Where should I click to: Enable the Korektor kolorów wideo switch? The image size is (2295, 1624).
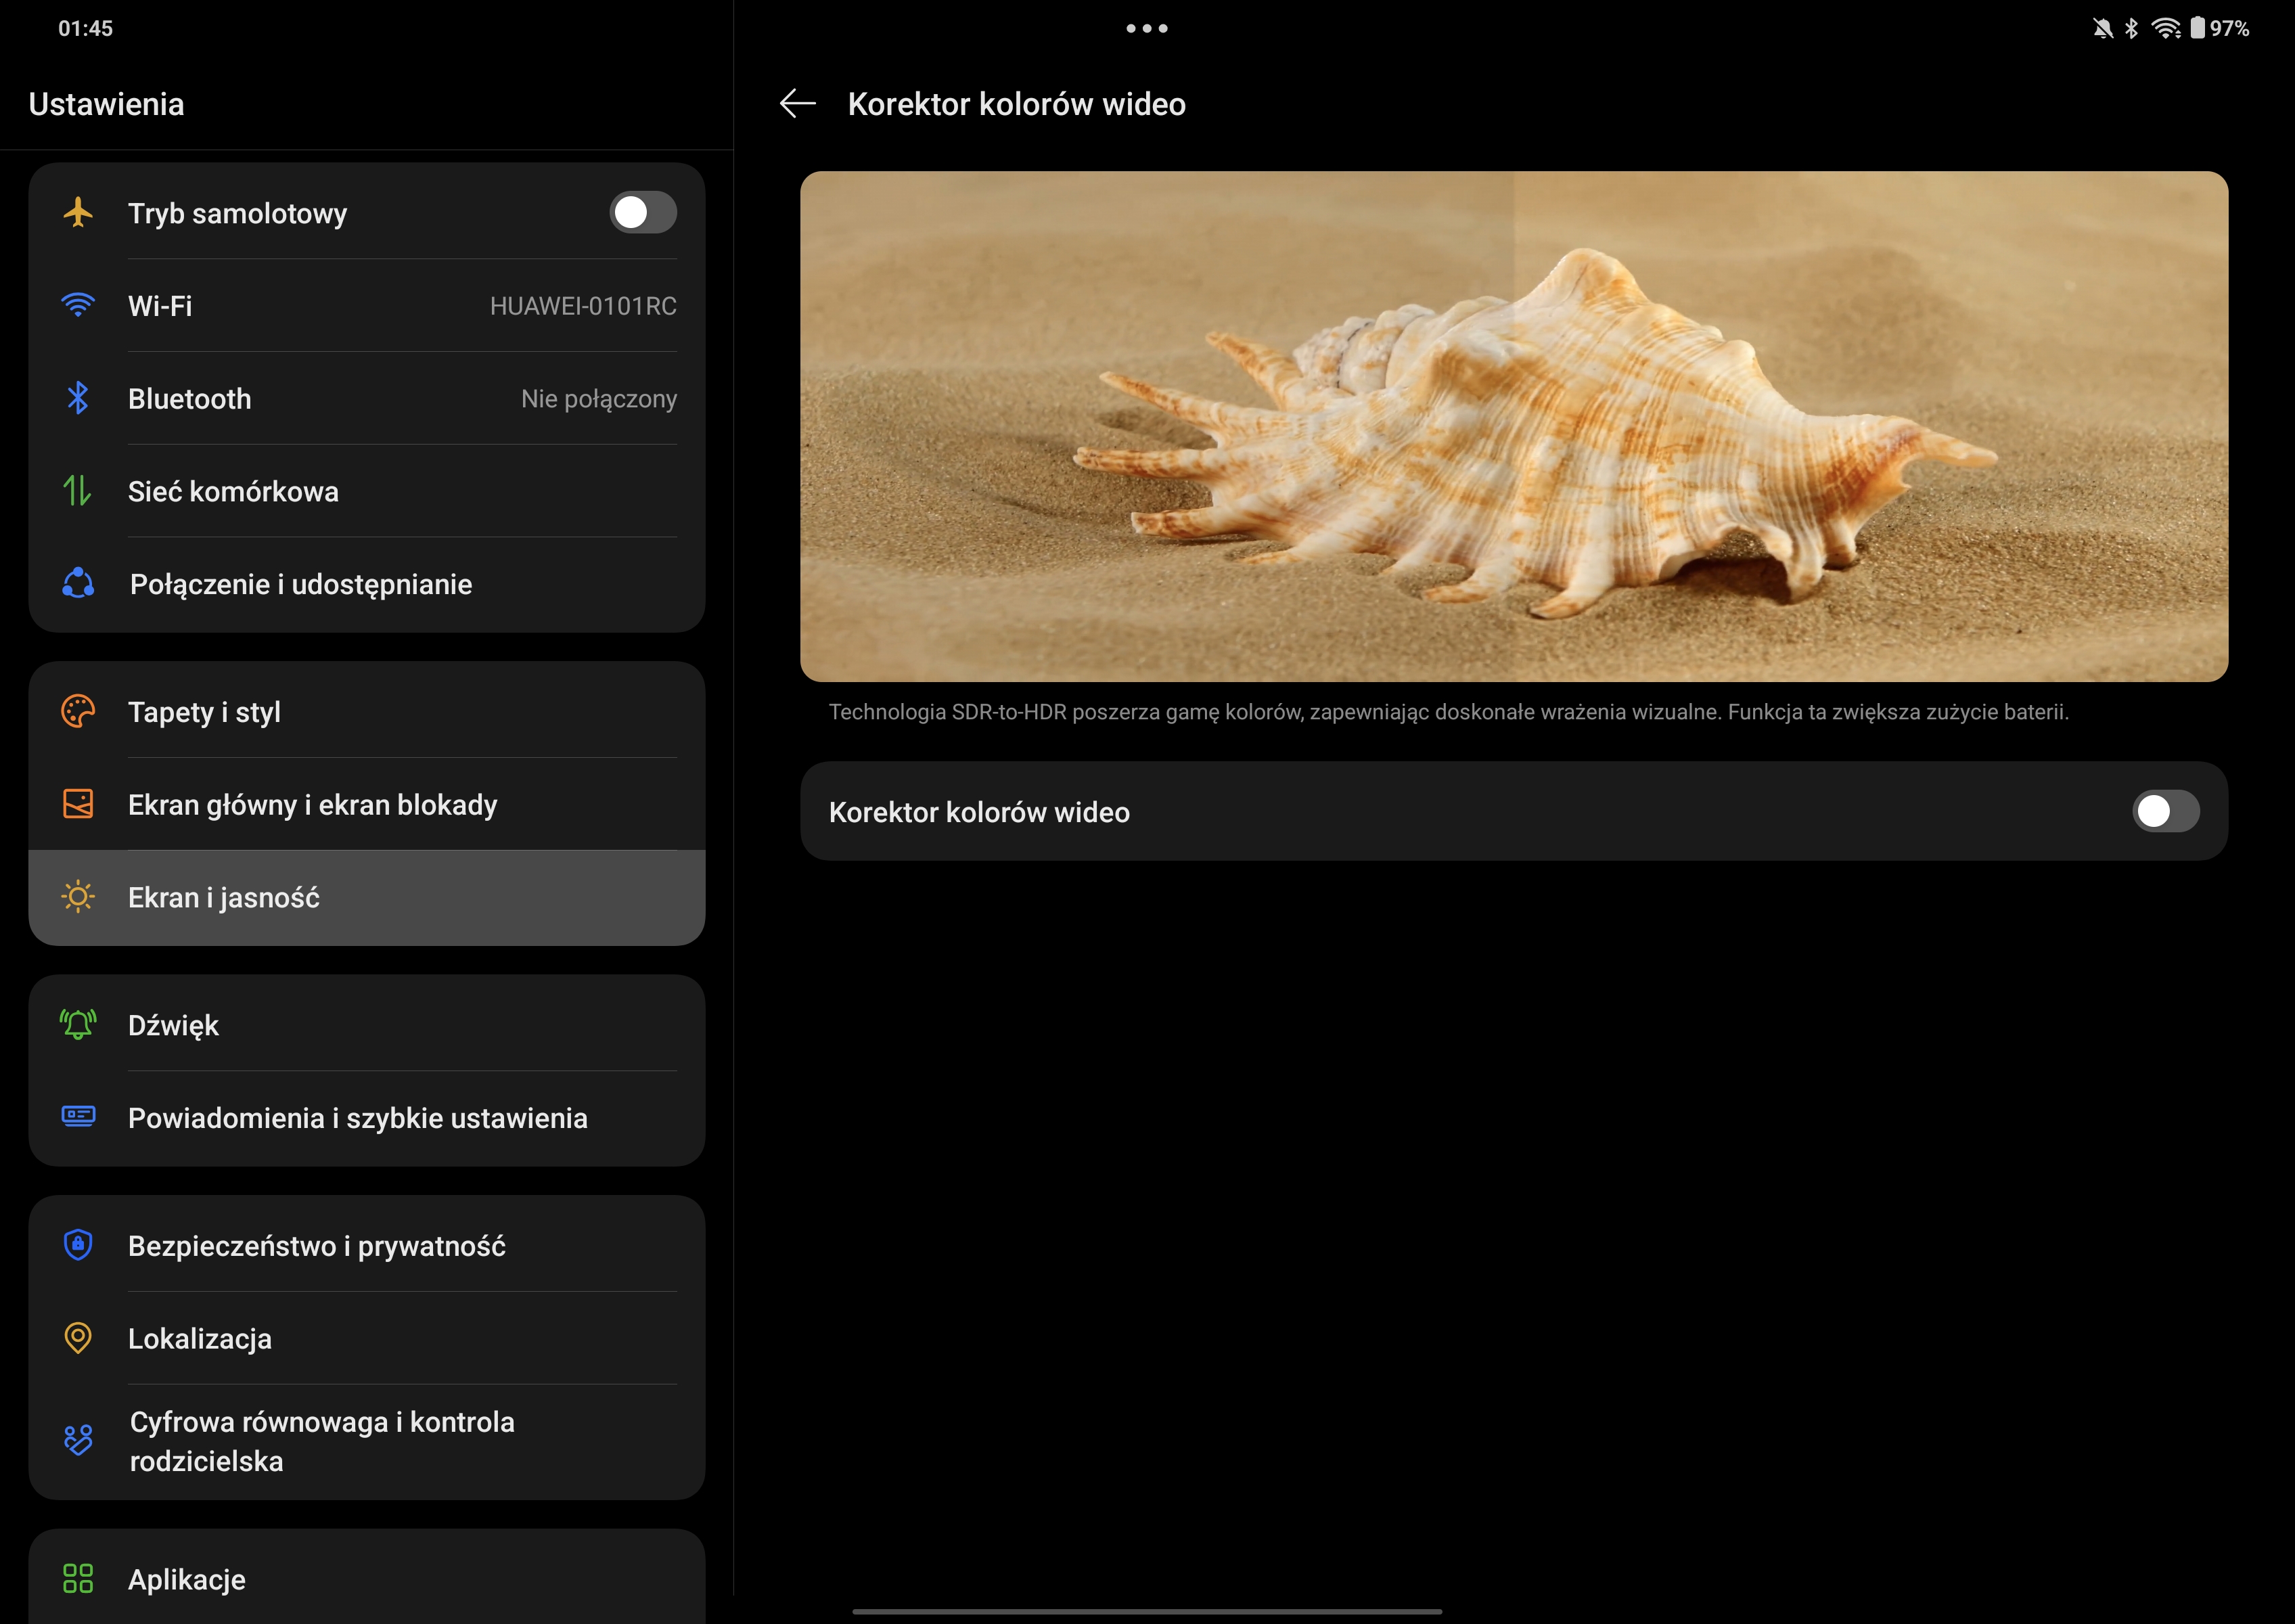click(2166, 811)
